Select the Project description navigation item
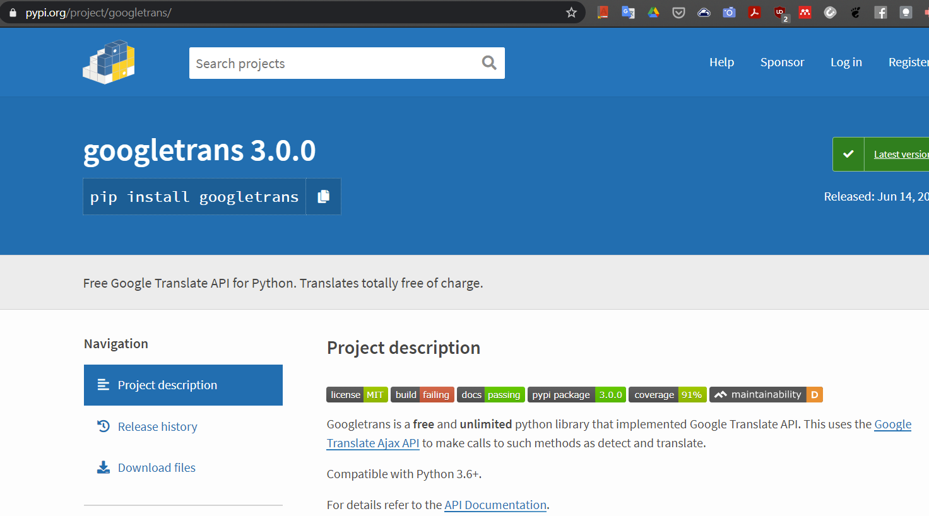Image resolution: width=929 pixels, height=516 pixels. coord(167,385)
